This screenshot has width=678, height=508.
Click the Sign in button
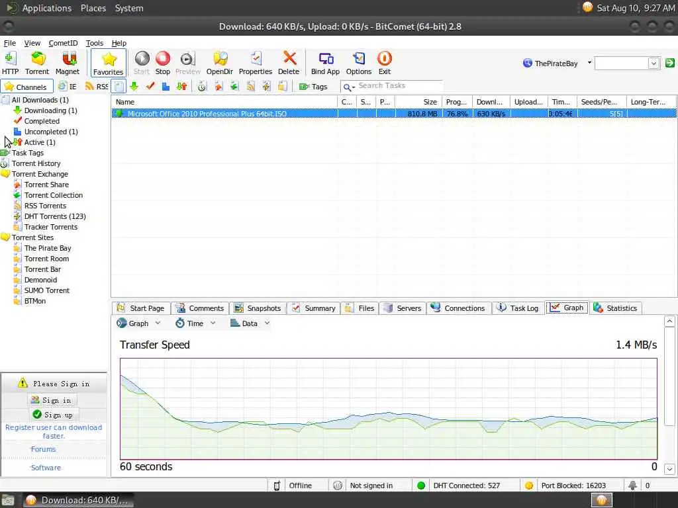pyautogui.click(x=52, y=400)
